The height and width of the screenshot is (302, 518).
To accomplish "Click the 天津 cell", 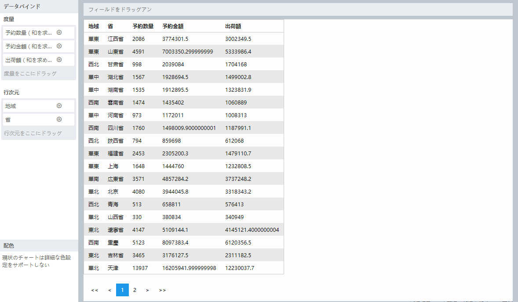I will pos(113,268).
